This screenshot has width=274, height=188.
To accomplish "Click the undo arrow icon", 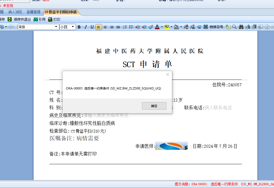I will click(2, 27).
